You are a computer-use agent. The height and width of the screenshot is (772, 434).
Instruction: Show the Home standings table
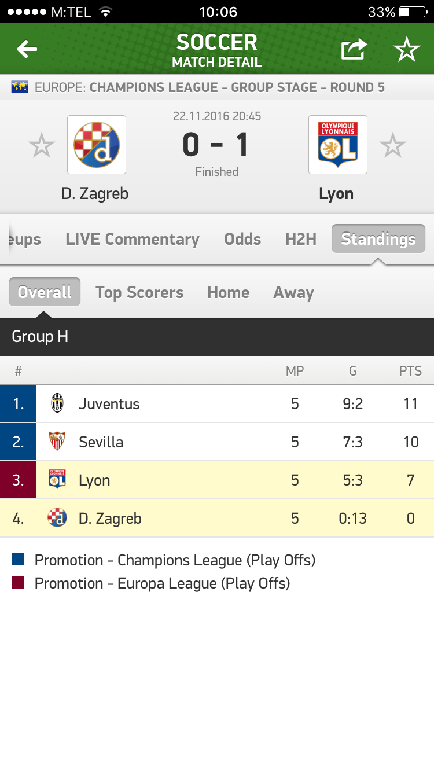[228, 292]
